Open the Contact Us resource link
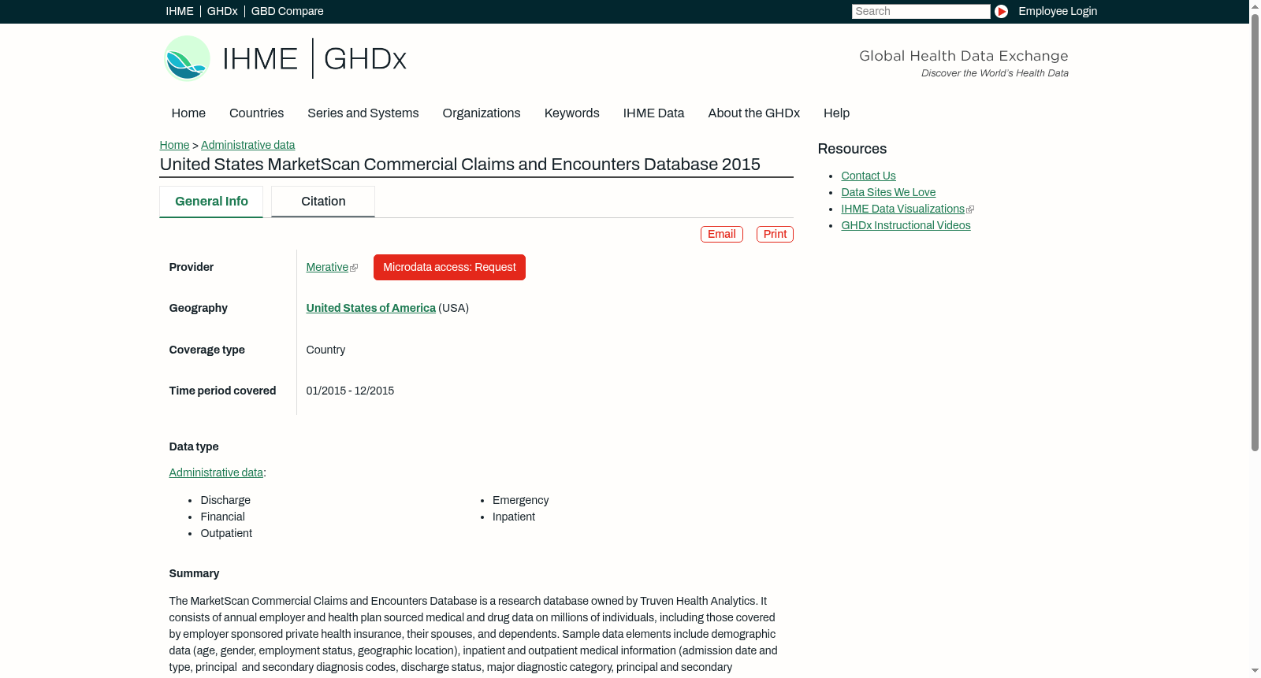 pyautogui.click(x=869, y=176)
